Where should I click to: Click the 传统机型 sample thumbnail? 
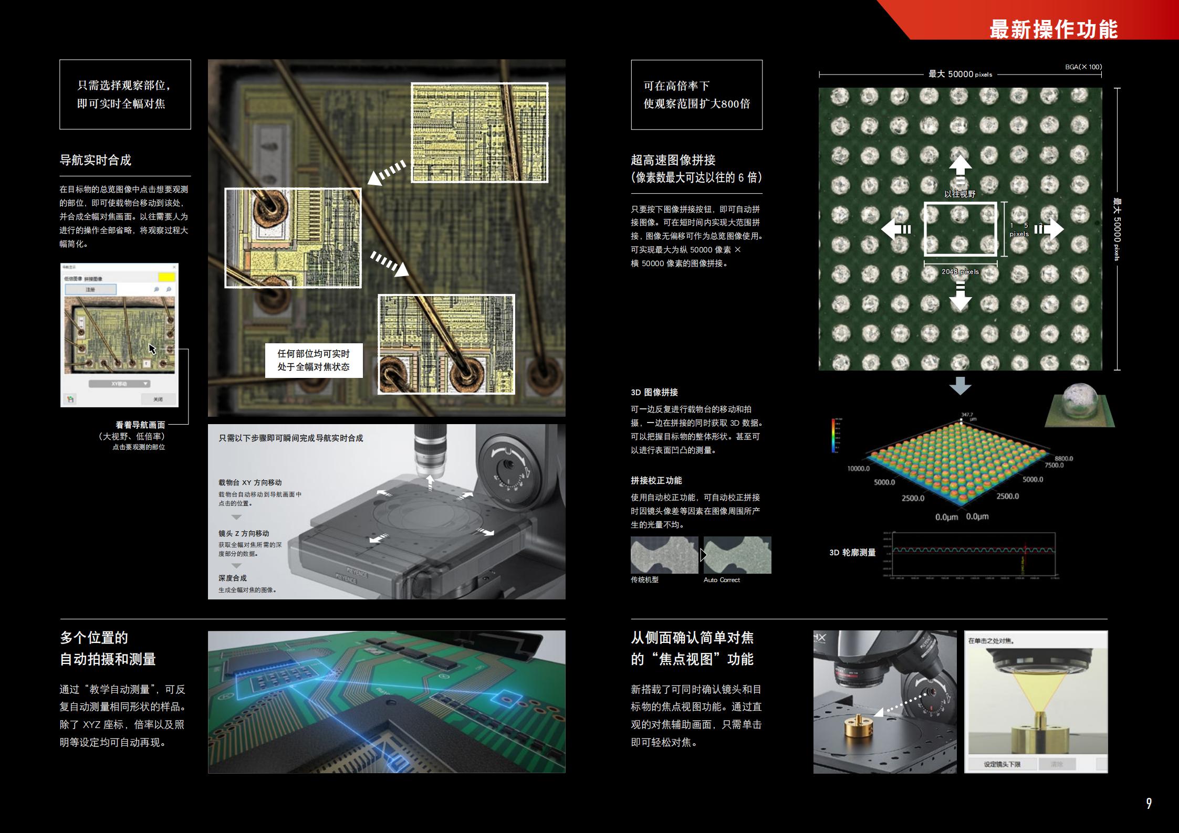[664, 555]
